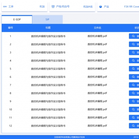
Task: Click the footer company support text
Action: point(69,137)
